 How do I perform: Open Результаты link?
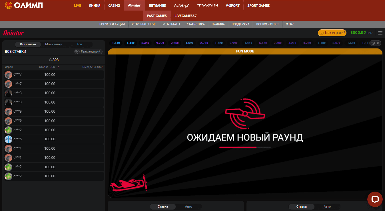click(171, 24)
